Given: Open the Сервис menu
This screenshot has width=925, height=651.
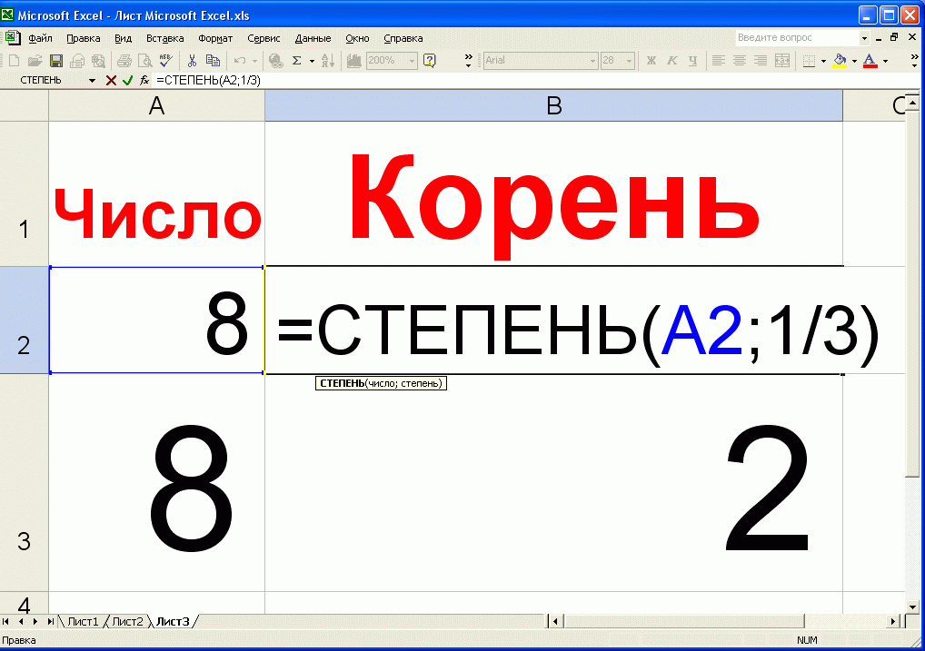Looking at the screenshot, I should (x=264, y=38).
